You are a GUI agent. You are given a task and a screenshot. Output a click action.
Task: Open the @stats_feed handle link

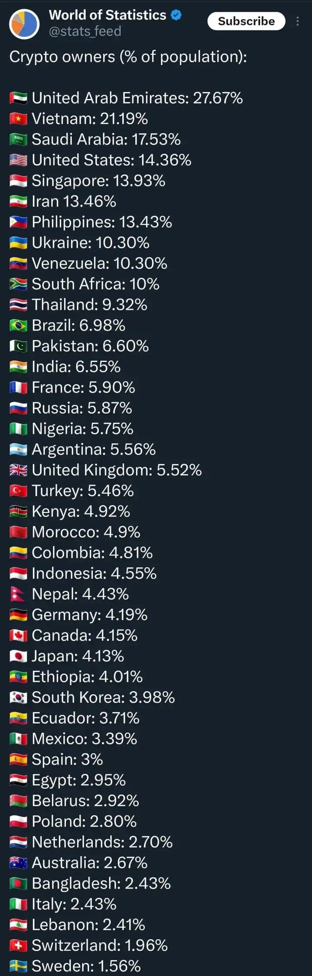pos(85,31)
